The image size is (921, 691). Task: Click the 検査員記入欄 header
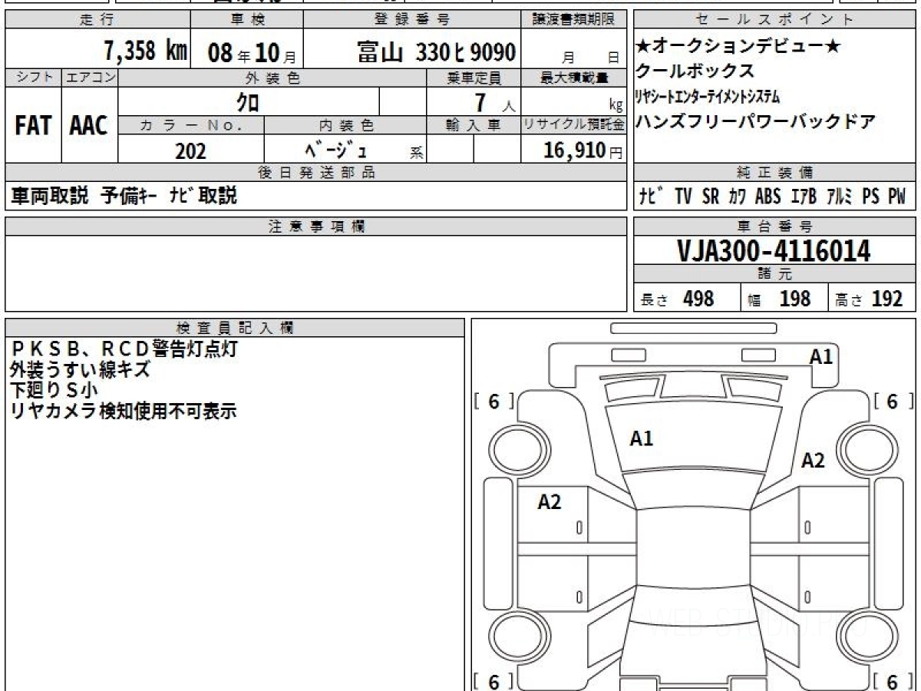point(235,328)
